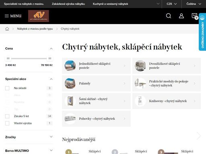Check the Vlastní výroba checkbox
The width and height of the screenshot is (206, 154).
7,123
